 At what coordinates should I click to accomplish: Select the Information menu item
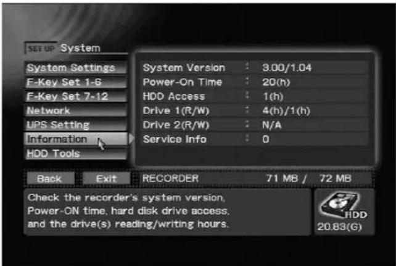[x=75, y=139]
